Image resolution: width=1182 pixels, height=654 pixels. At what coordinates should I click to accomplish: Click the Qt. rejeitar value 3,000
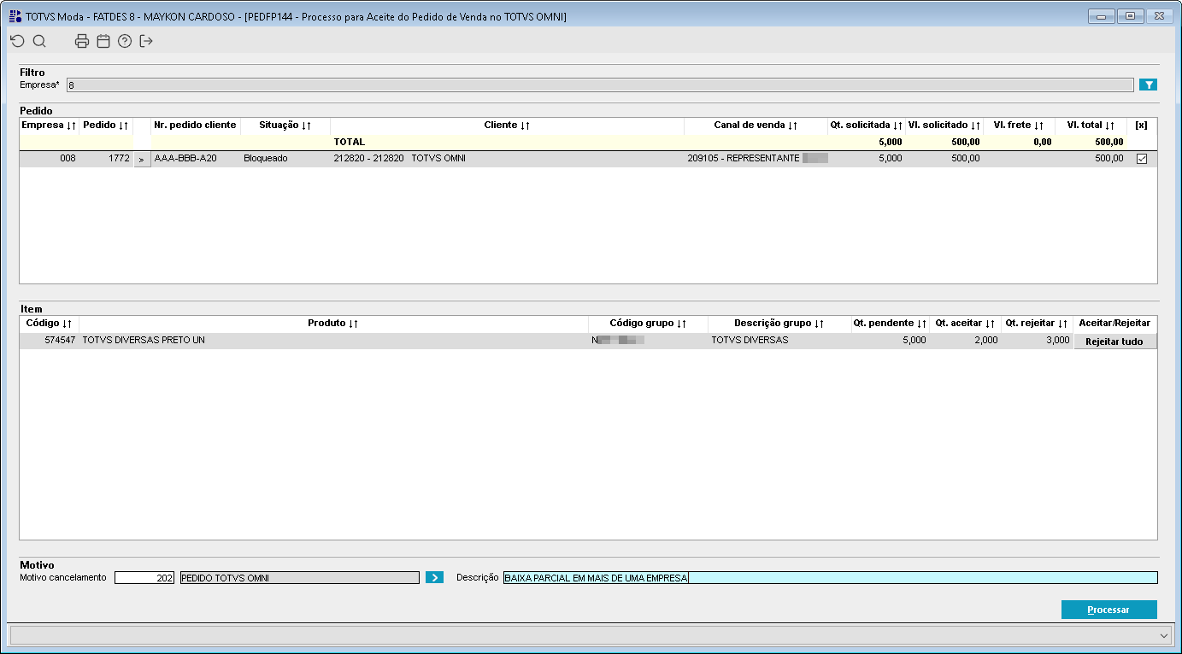point(1037,340)
